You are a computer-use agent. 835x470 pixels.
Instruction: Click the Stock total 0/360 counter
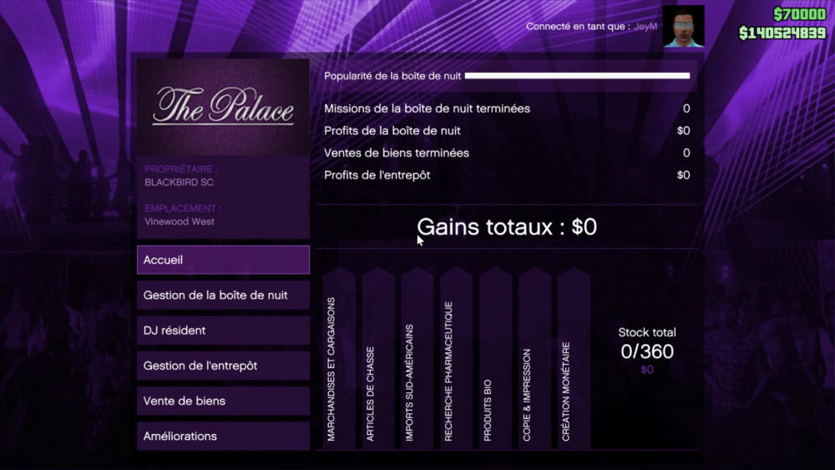point(647,351)
